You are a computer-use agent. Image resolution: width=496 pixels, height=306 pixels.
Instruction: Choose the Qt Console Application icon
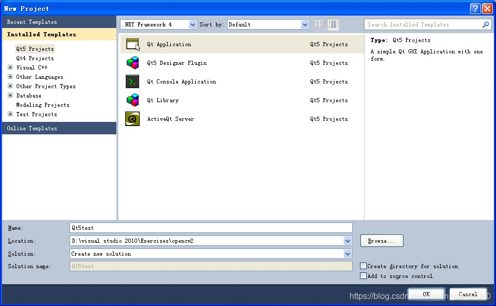click(131, 81)
